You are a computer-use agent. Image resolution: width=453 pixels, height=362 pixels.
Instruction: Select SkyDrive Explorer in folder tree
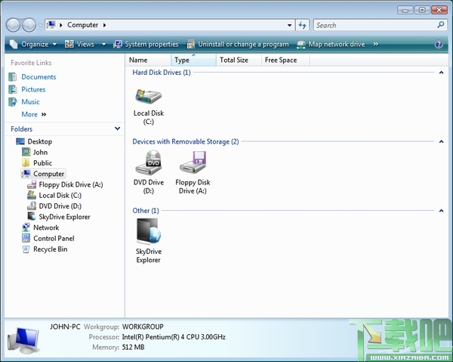[x=64, y=217]
